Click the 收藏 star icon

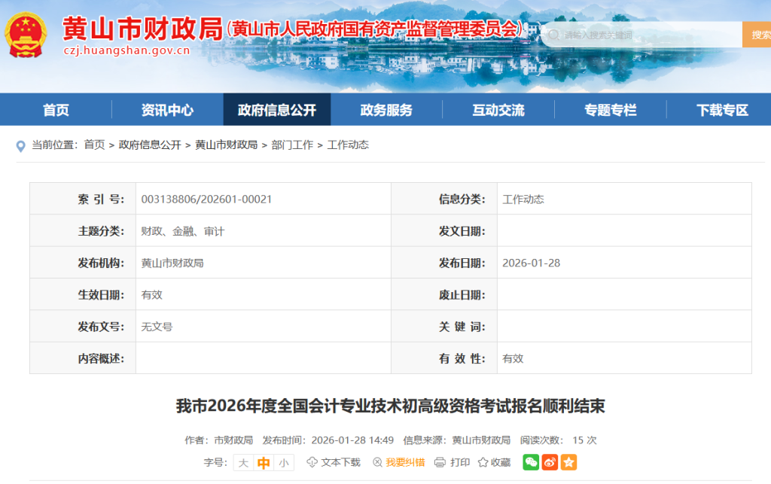(x=483, y=462)
